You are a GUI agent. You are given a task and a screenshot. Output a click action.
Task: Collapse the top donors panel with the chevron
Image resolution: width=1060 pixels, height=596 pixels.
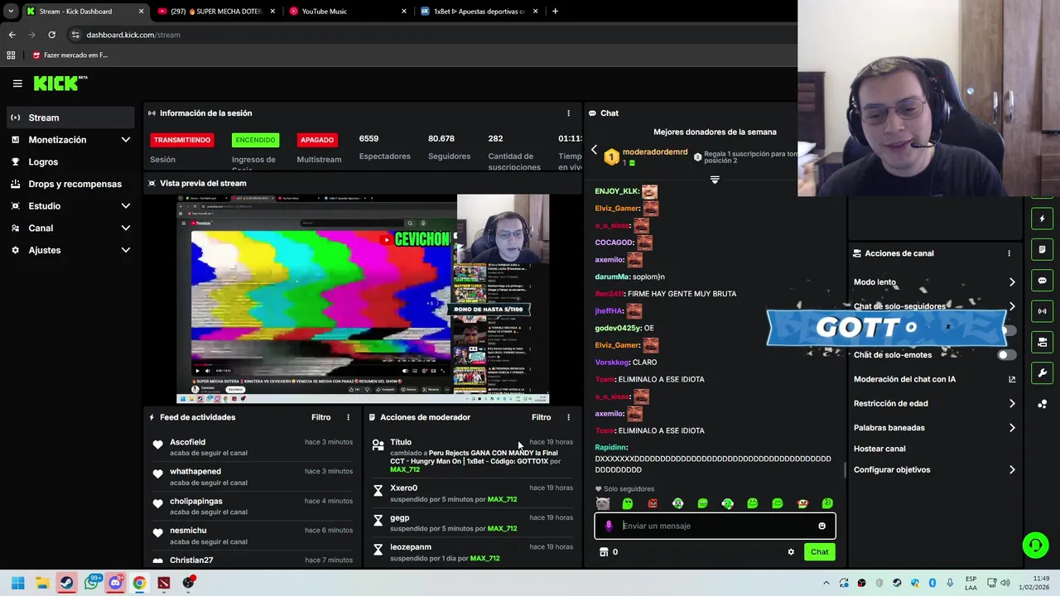pyautogui.click(x=715, y=180)
